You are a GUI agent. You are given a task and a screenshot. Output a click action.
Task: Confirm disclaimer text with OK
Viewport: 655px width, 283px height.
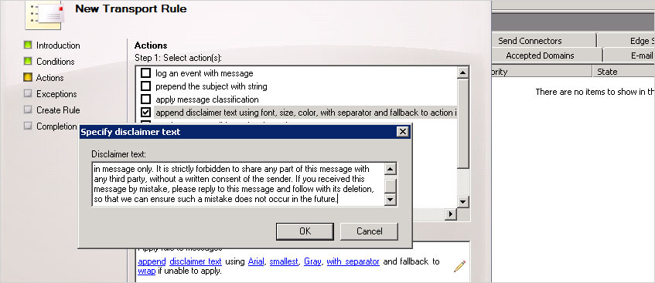pos(305,231)
